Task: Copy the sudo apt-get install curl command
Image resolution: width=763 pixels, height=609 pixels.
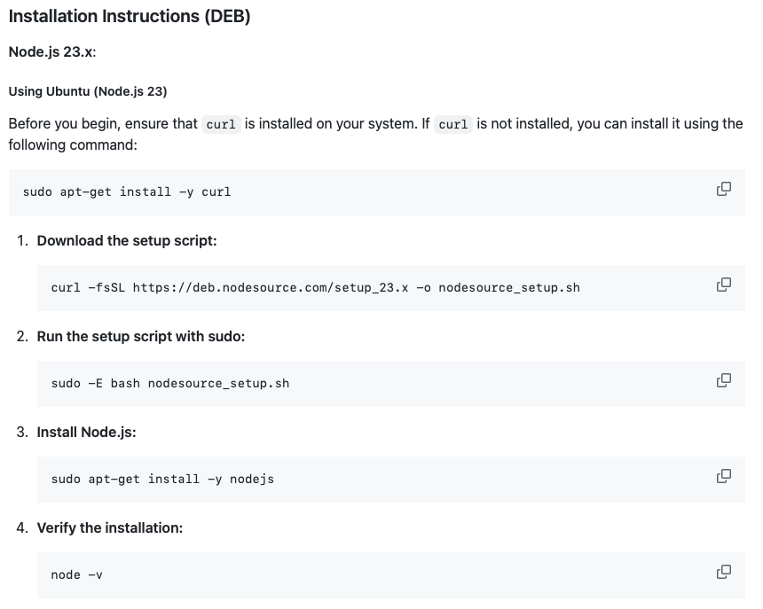Action: point(723,189)
